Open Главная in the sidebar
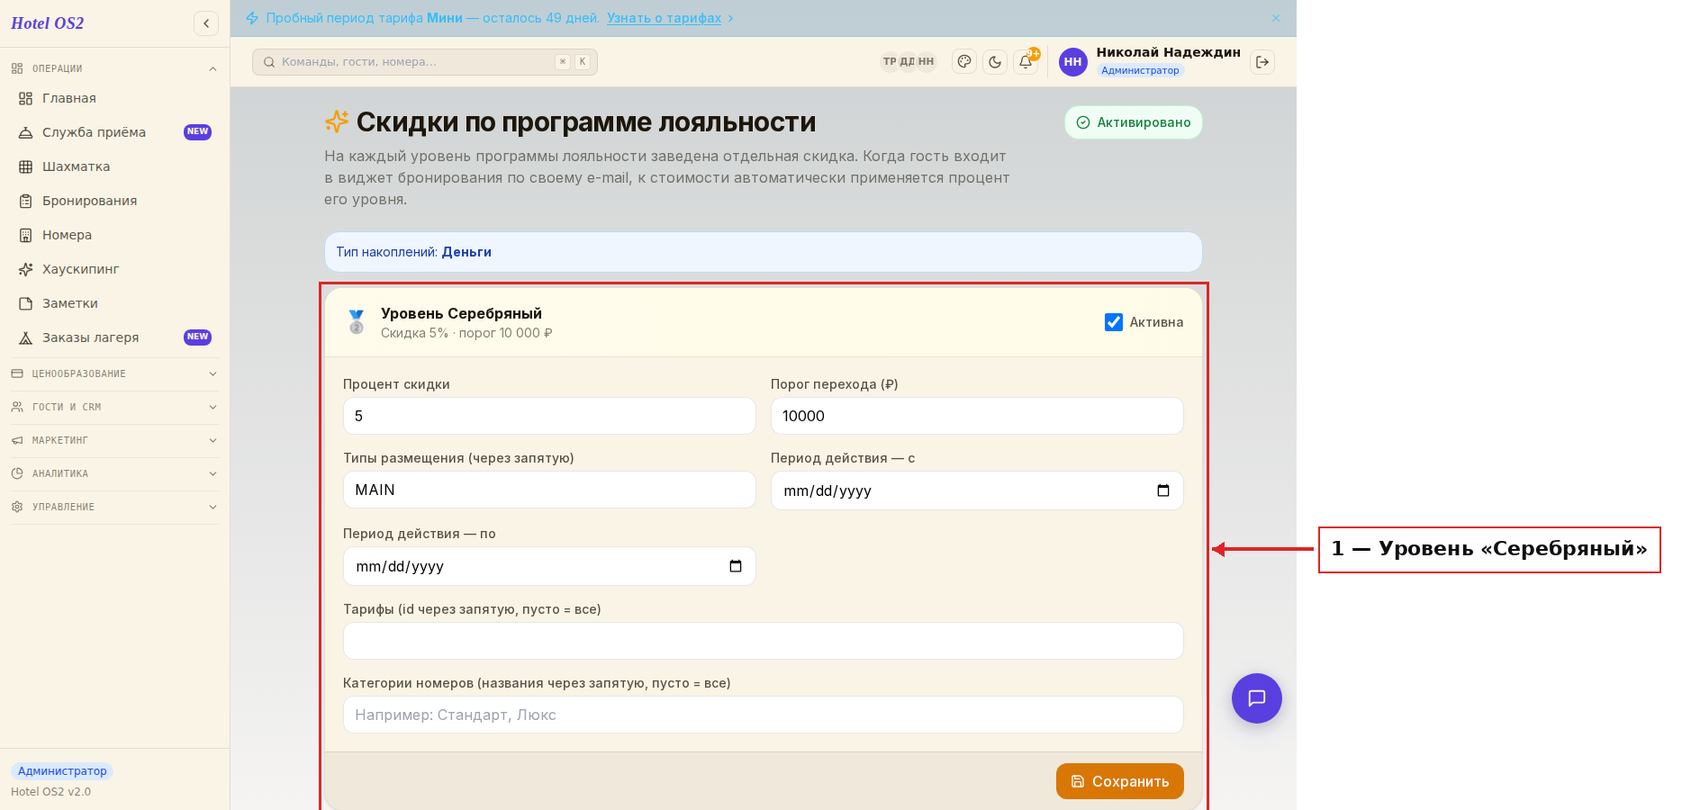The height and width of the screenshot is (810, 1682). (x=113, y=98)
